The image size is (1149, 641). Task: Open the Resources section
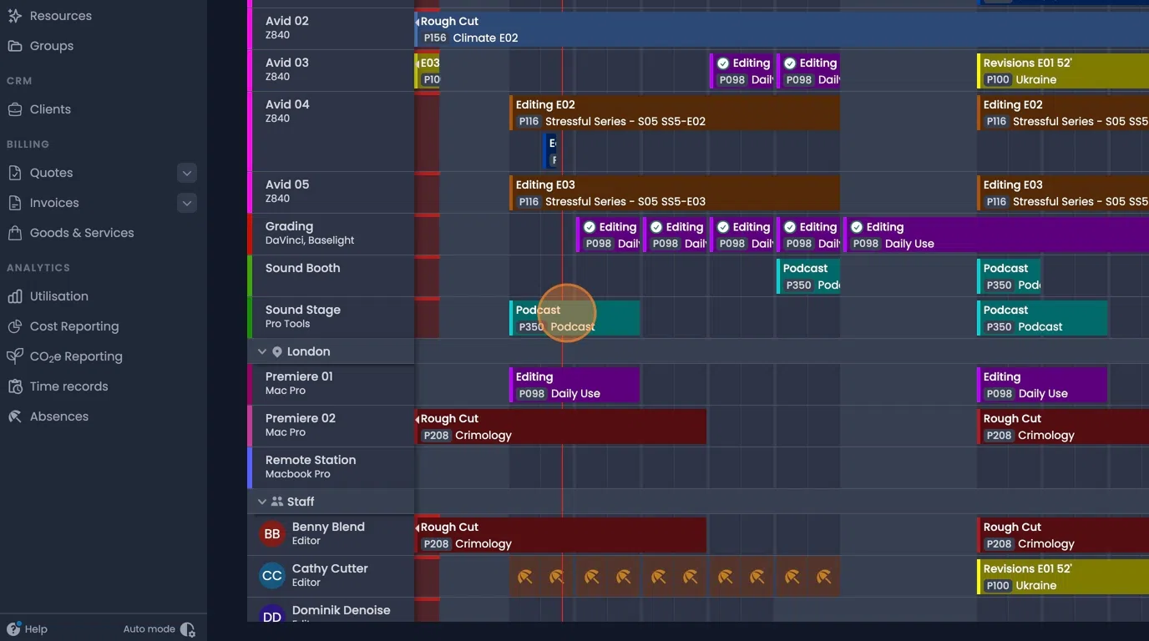(x=16, y=15)
